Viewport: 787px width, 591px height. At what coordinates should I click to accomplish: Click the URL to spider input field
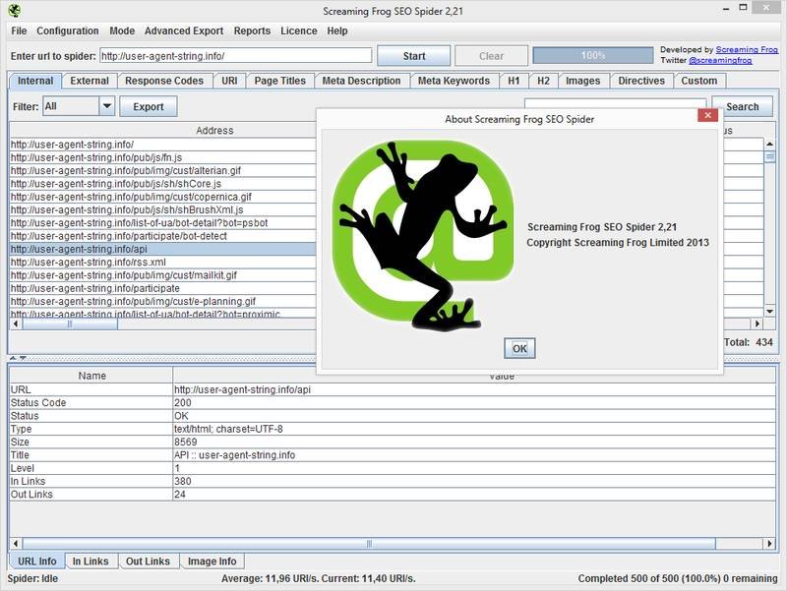click(235, 56)
